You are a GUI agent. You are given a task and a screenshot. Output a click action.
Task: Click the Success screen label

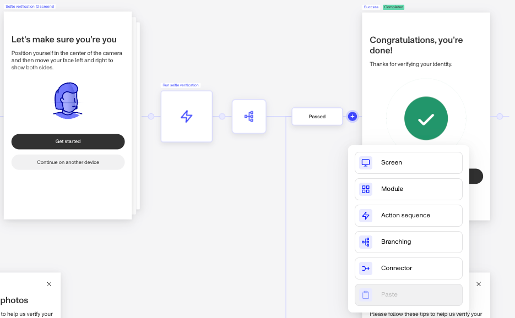[x=371, y=7]
